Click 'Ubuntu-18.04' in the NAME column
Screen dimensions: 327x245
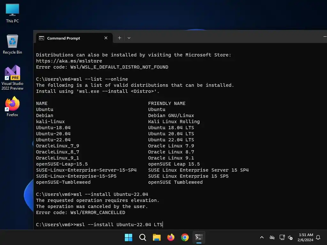53,128
